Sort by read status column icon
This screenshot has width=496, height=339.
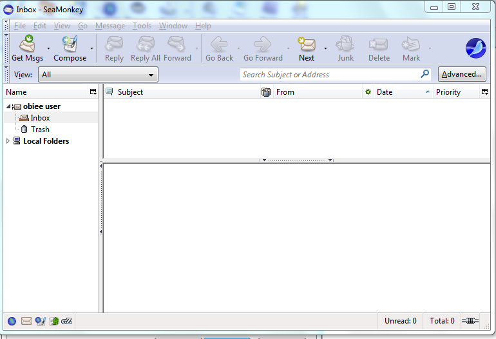click(368, 92)
